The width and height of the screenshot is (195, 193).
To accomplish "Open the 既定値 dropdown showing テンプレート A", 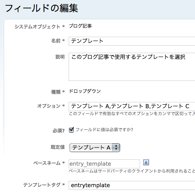I will [94, 148].
